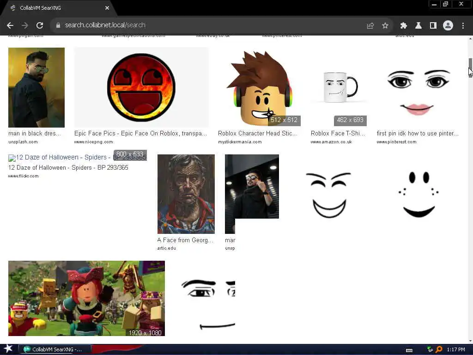Open the A Face from Georgia painting
The image size is (473, 355).
pyautogui.click(x=186, y=194)
